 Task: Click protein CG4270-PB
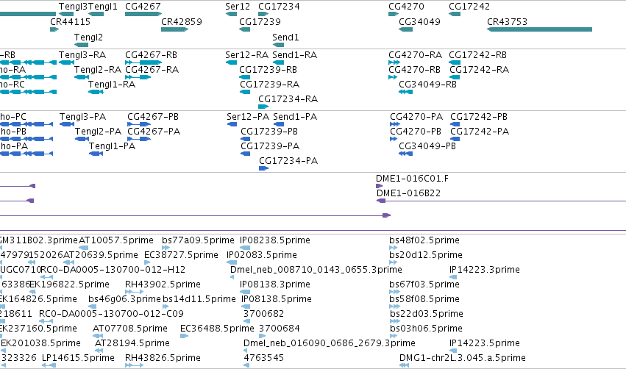coord(416,132)
